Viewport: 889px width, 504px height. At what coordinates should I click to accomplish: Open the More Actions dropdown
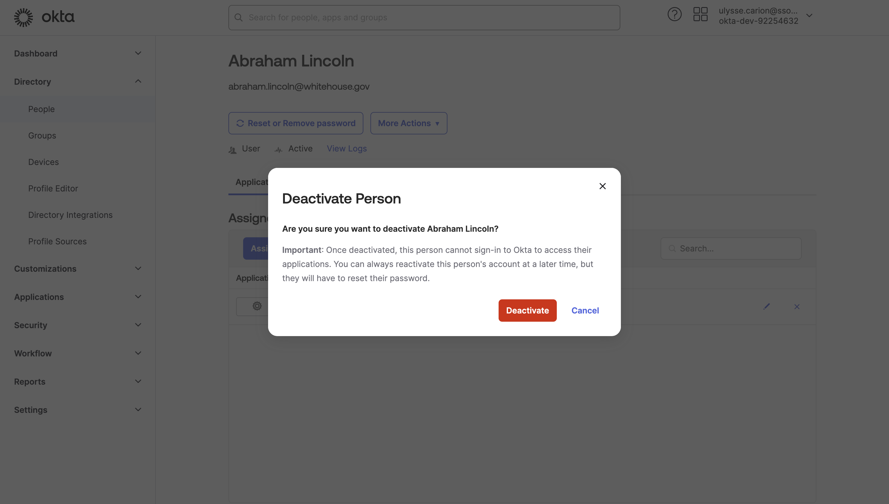(x=409, y=123)
